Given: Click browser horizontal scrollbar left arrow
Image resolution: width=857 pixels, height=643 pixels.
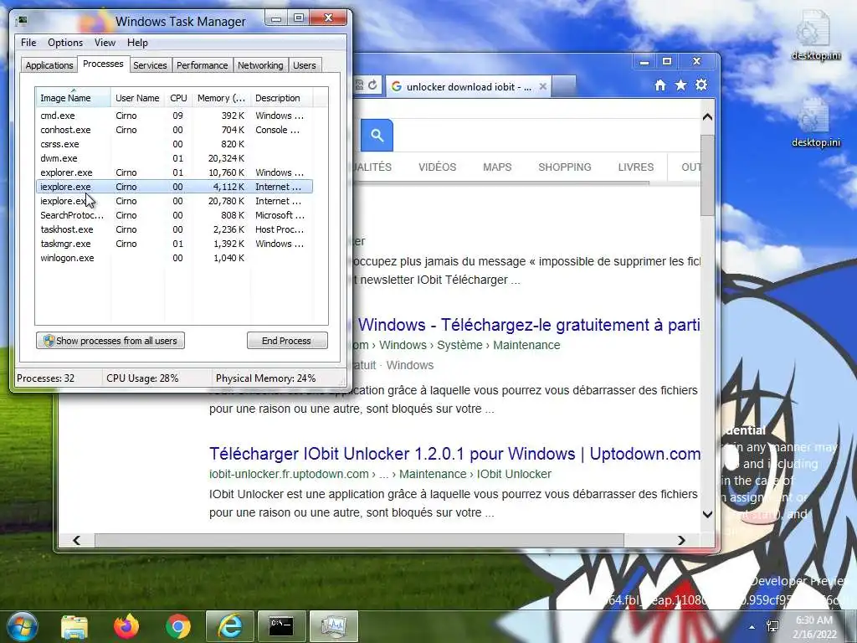Looking at the screenshot, I should click(x=76, y=540).
